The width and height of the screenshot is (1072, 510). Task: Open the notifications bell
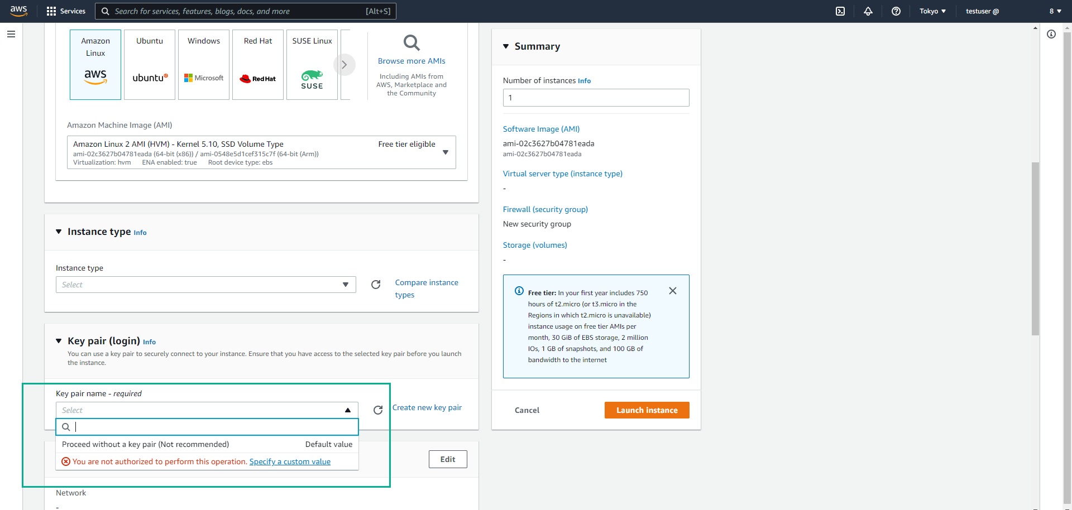click(x=868, y=11)
